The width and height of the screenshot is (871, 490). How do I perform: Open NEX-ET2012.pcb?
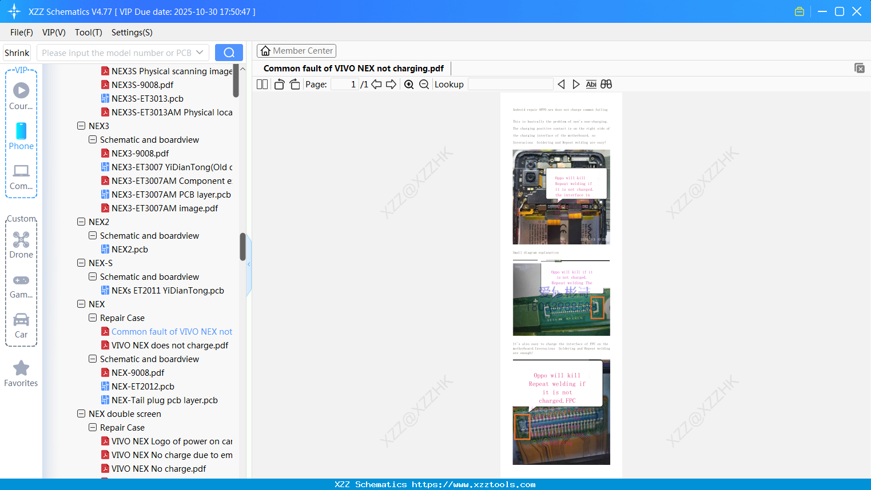(143, 386)
